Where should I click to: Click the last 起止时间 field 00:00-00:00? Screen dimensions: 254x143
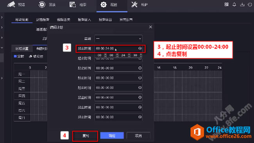tap(118, 117)
